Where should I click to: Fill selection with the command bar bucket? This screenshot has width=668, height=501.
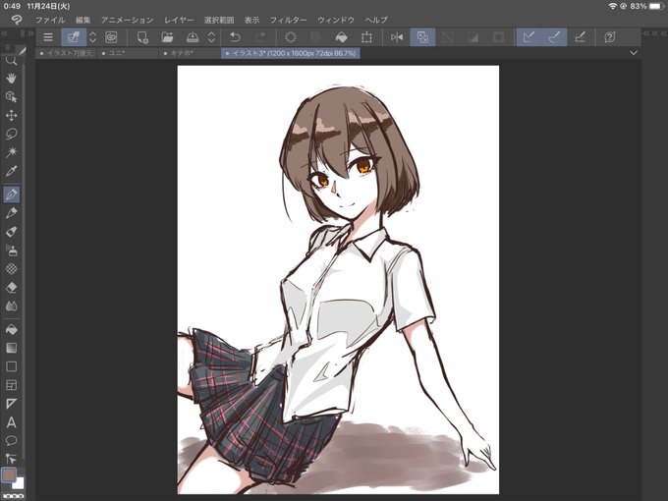point(341,37)
